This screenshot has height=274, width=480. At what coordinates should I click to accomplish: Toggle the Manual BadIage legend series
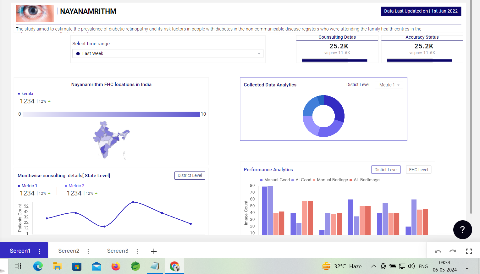[330, 180]
